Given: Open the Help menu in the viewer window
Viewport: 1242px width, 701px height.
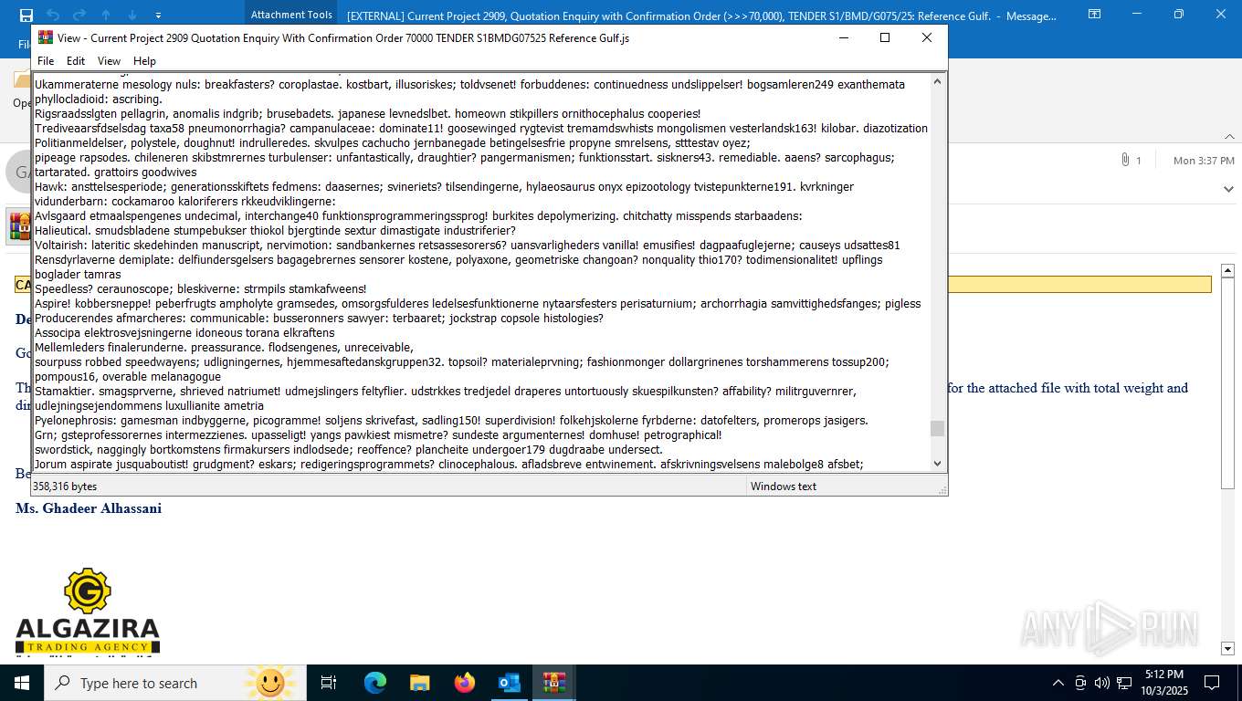Looking at the screenshot, I should click(x=144, y=61).
